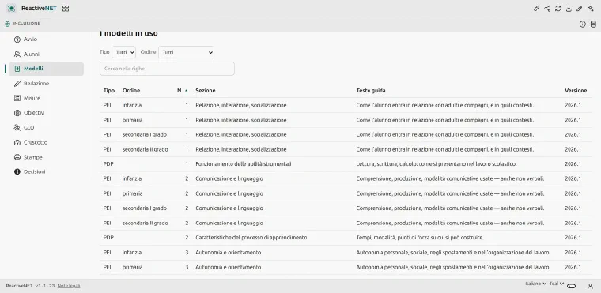Image resolution: width=601 pixels, height=293 pixels.
Task: Click the refresh sync icon
Action: pyautogui.click(x=558, y=9)
